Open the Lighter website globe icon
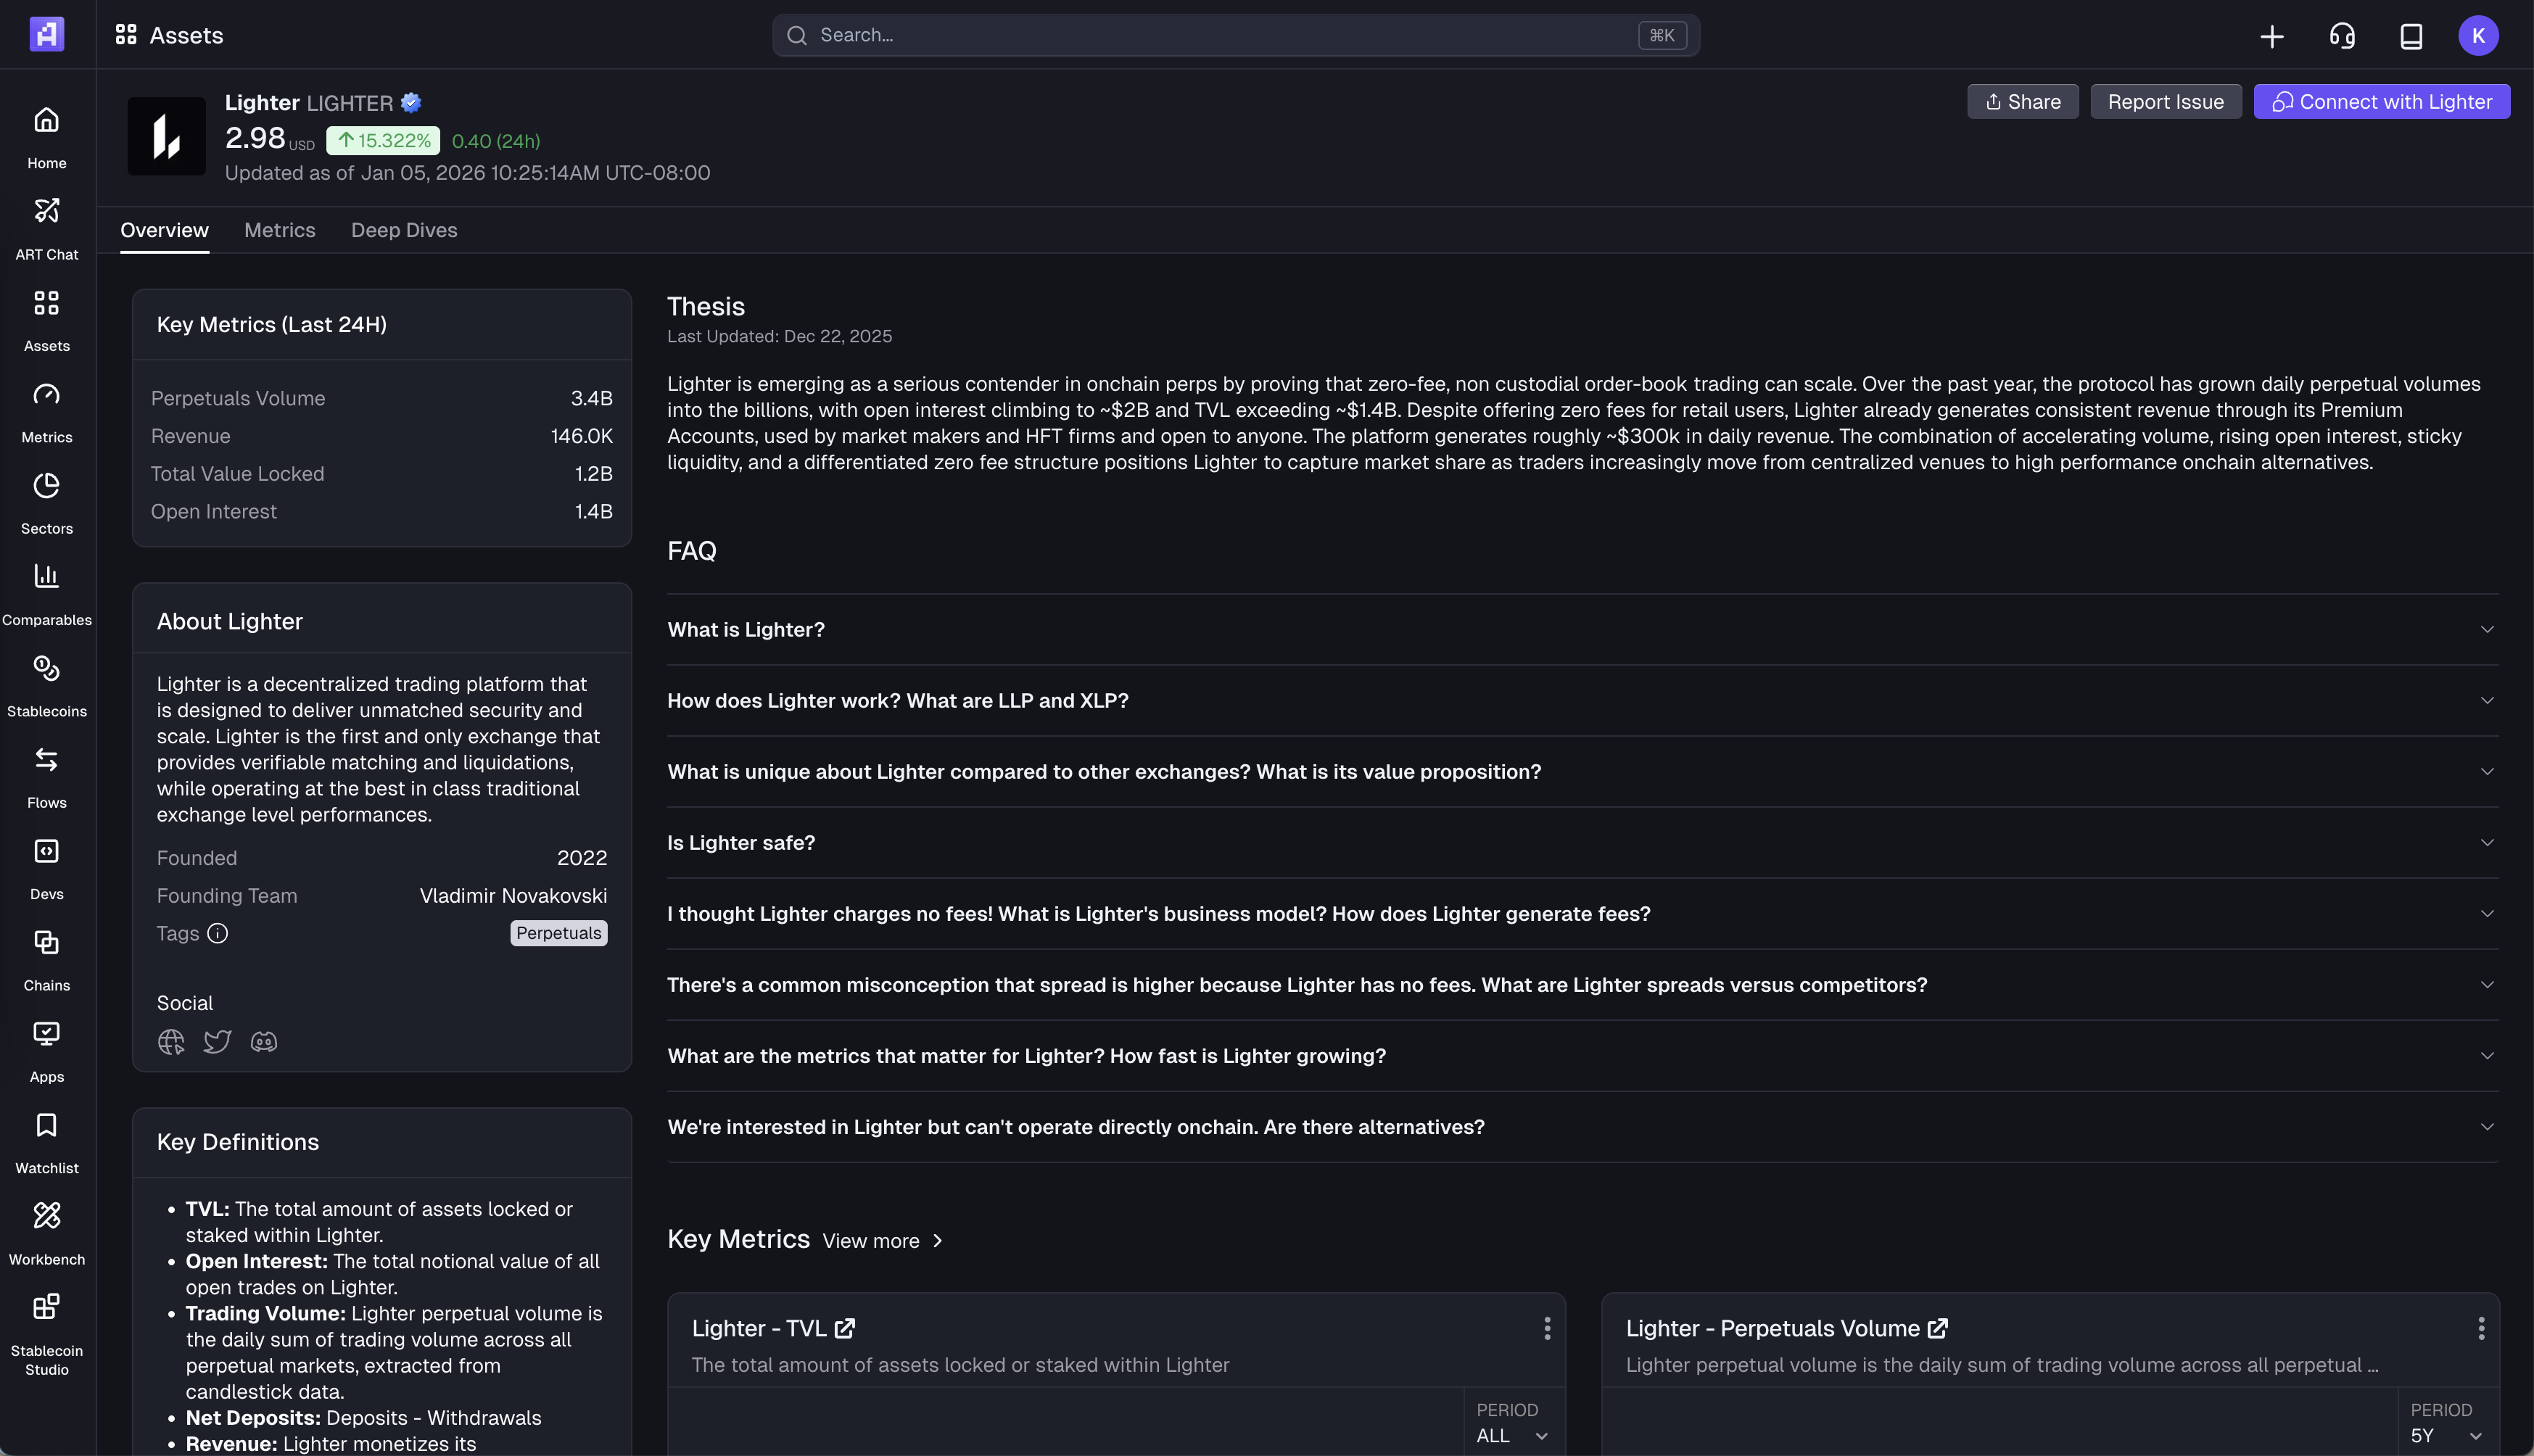 coord(171,1042)
